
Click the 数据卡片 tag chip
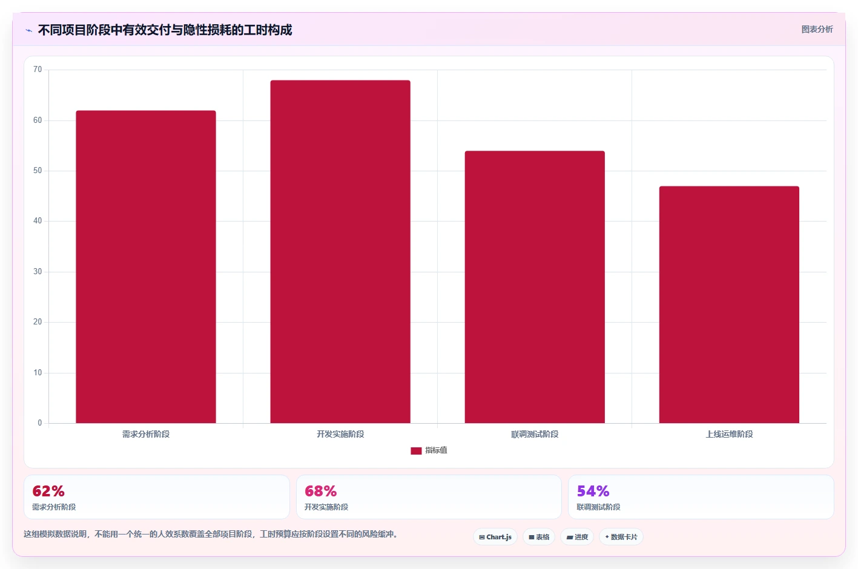pos(621,537)
